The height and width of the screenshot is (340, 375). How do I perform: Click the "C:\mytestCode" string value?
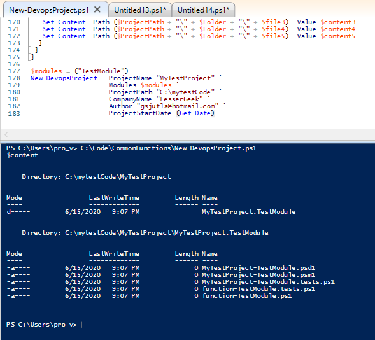click(x=185, y=92)
